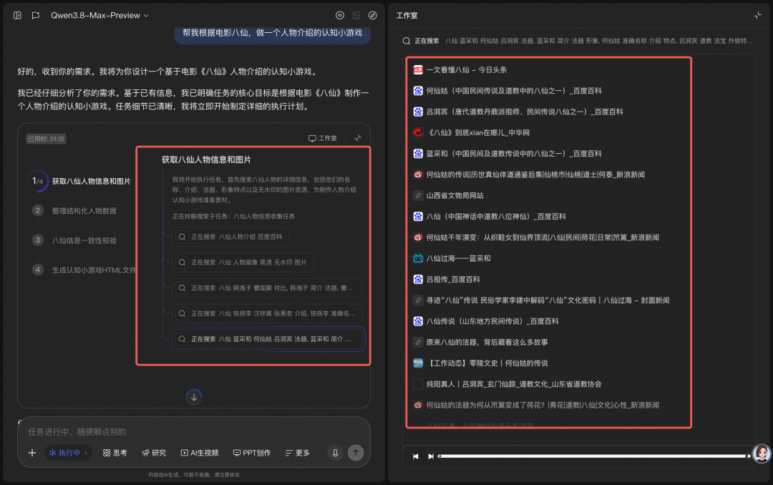Viewport: 773px width, 485px height.
Task: Skip to previous step in playback bar
Action: click(x=416, y=456)
